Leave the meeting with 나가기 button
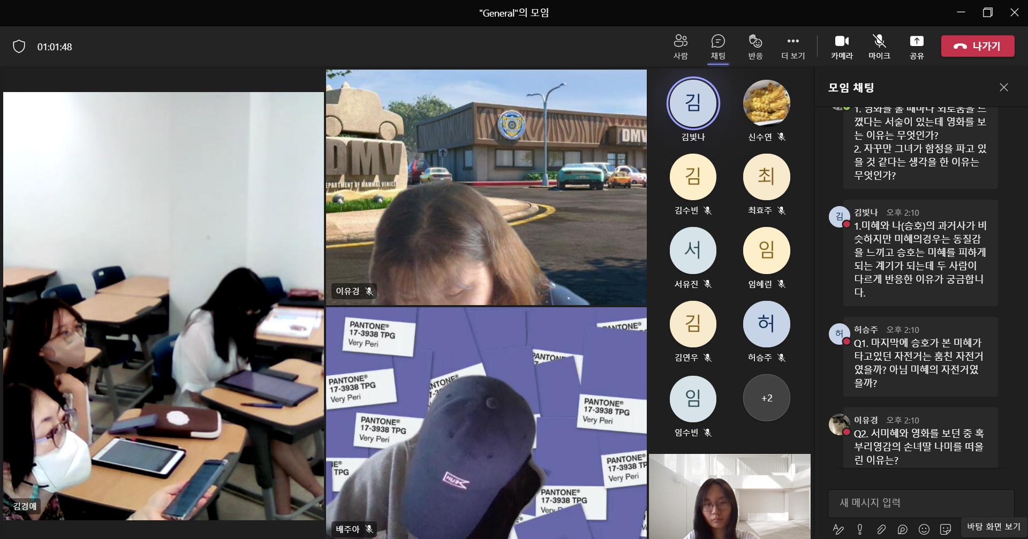This screenshot has width=1028, height=539. [x=978, y=46]
